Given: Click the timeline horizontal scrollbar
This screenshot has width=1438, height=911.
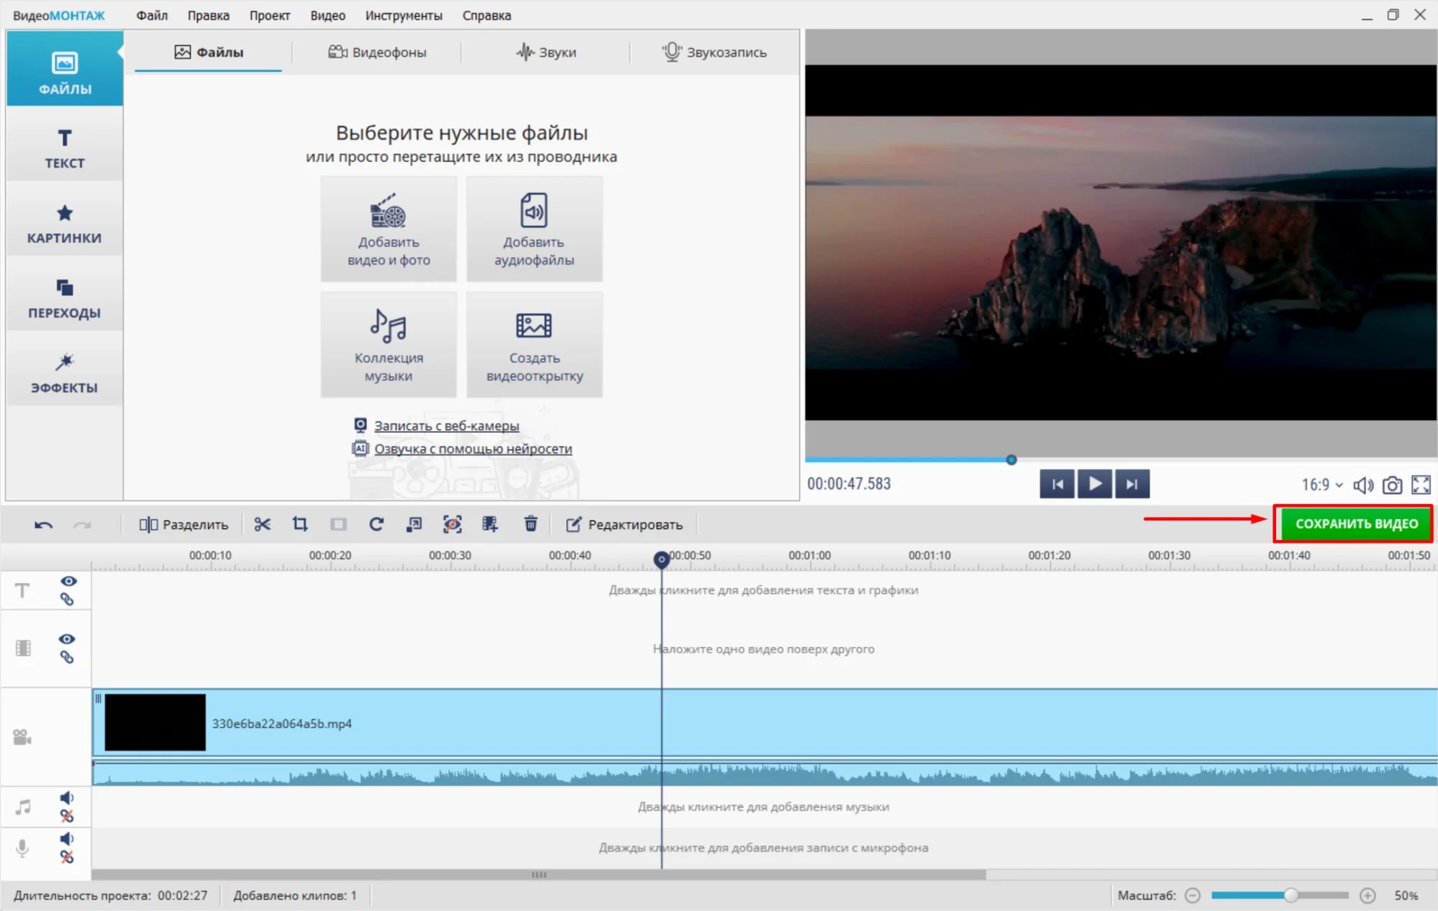Looking at the screenshot, I should click(539, 874).
